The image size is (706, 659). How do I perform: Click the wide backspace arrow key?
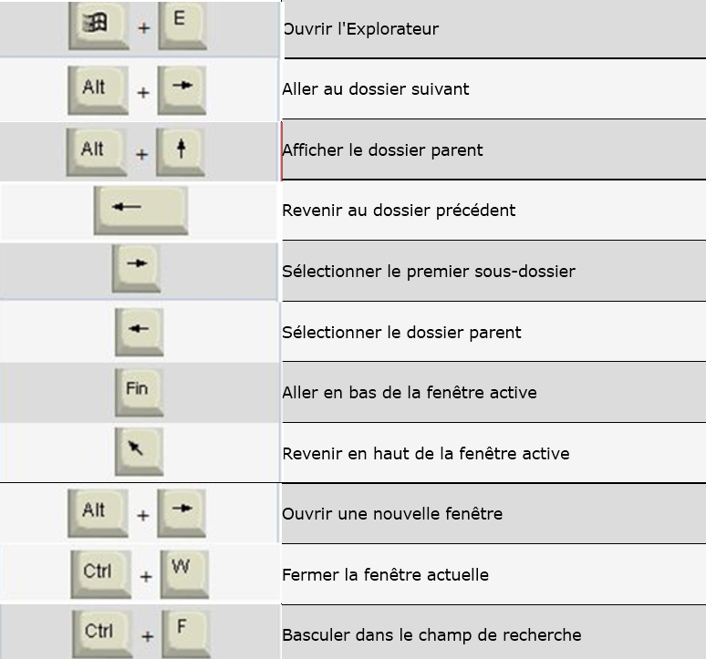pos(140,211)
